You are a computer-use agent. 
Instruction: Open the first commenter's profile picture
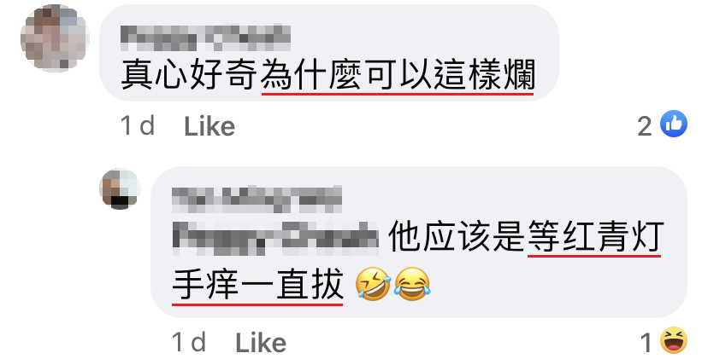55,38
